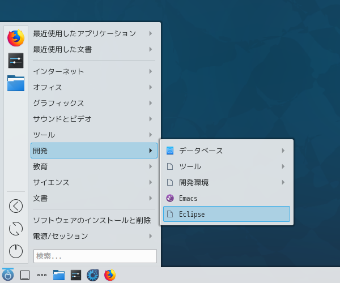
Task: Expand the 開発環境 submenu arrow
Action: [283, 182]
